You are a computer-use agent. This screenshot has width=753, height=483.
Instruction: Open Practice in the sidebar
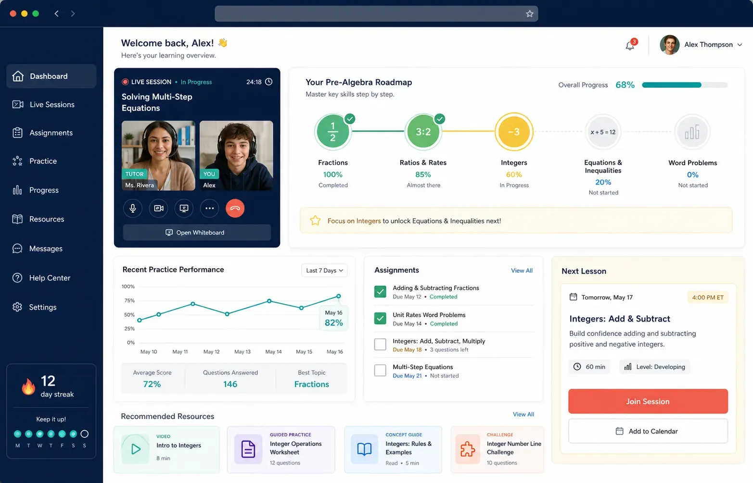coord(51,161)
